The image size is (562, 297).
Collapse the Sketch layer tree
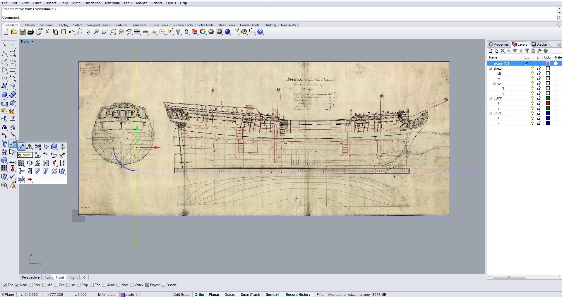click(491, 68)
